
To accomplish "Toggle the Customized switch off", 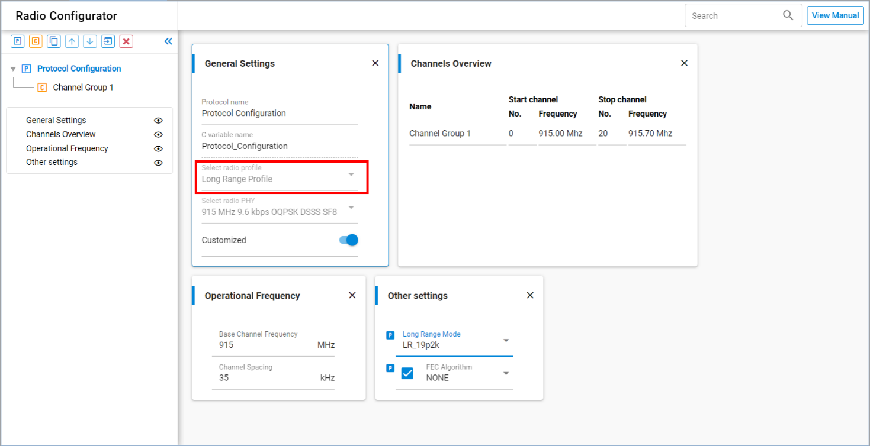I will (x=349, y=240).
